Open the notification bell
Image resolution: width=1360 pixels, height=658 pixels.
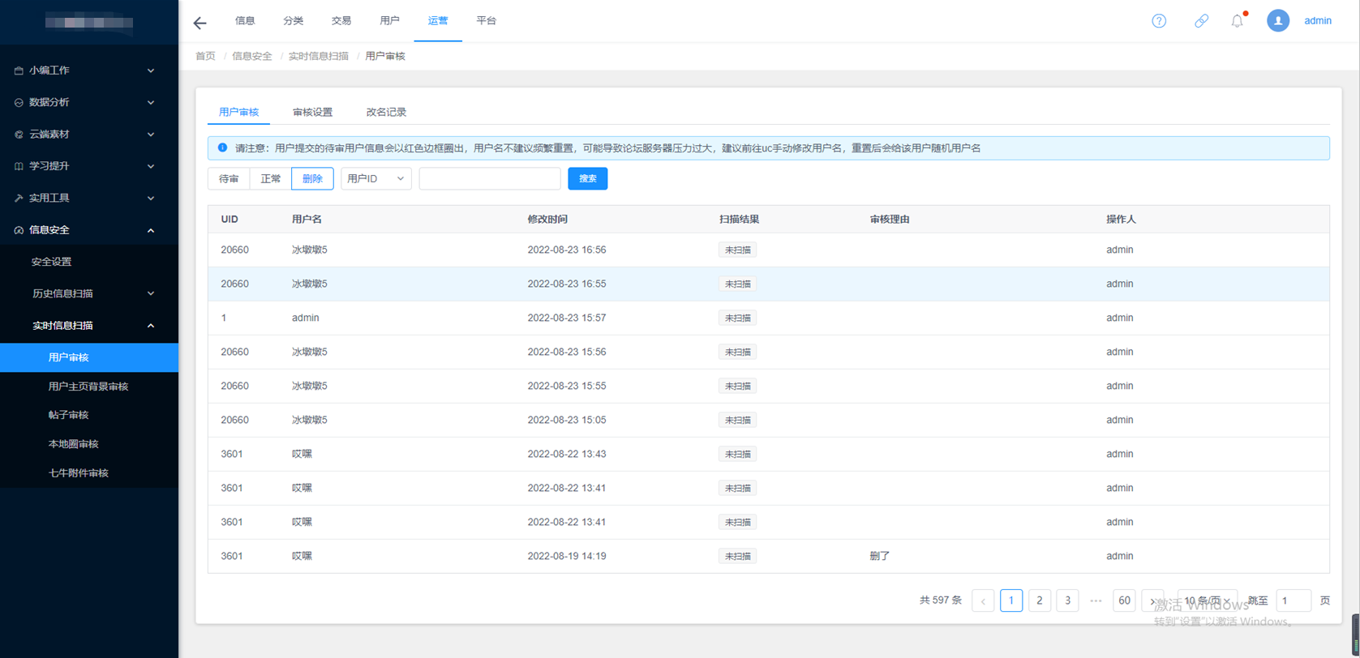tap(1237, 21)
